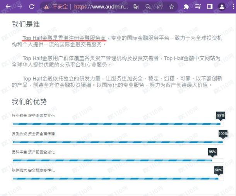Open the user profile avatar icon
236x196 pixels.
coord(222,7)
